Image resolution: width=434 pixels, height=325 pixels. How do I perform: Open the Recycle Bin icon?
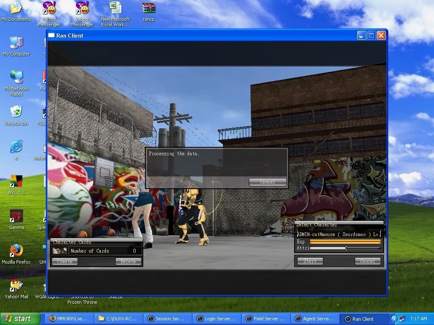pos(16,112)
